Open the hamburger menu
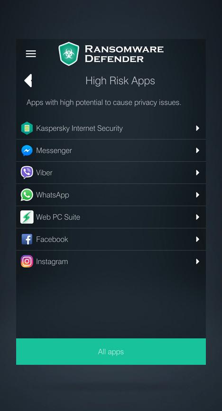 pos(31,54)
